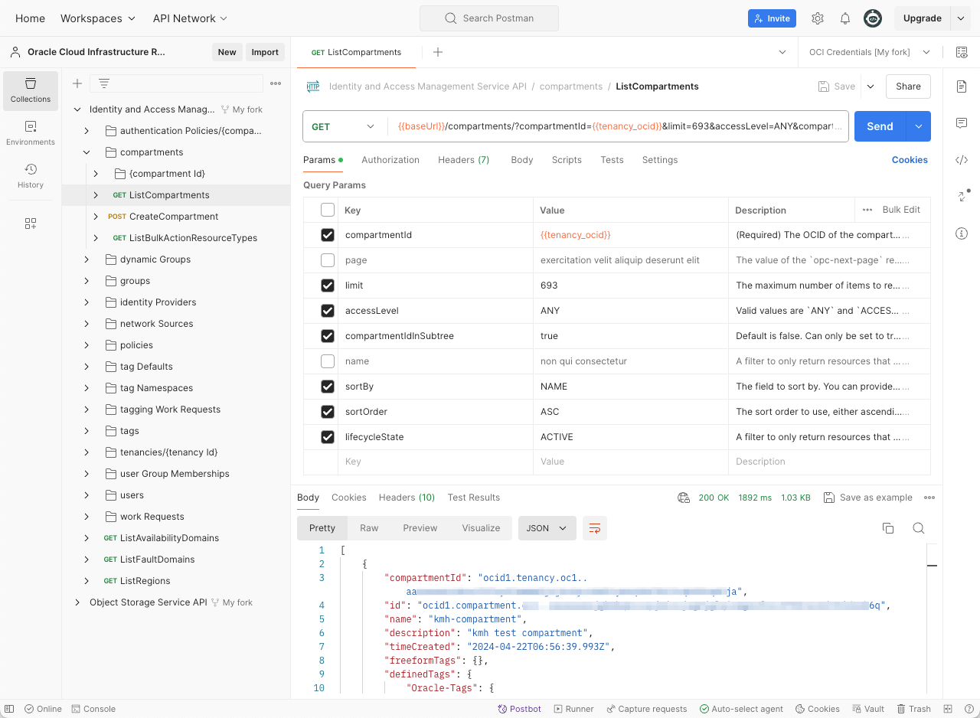980x718 pixels.
Task: Enable the name parameter checkbox
Action: (328, 361)
